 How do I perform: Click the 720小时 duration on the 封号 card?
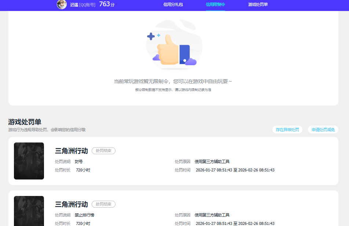click(83, 170)
